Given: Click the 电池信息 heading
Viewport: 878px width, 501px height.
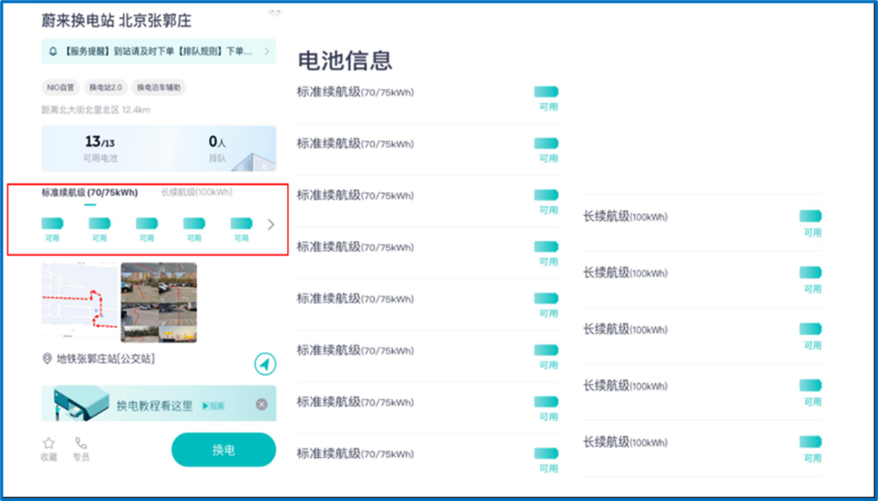Looking at the screenshot, I should 345,60.
